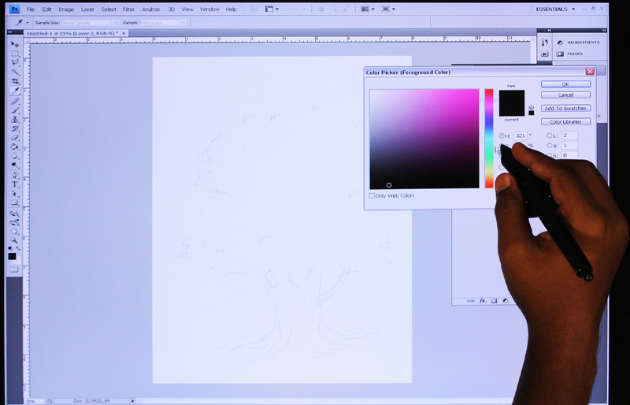
Task: Select the 3D Orbit tool
Action: (x=15, y=222)
